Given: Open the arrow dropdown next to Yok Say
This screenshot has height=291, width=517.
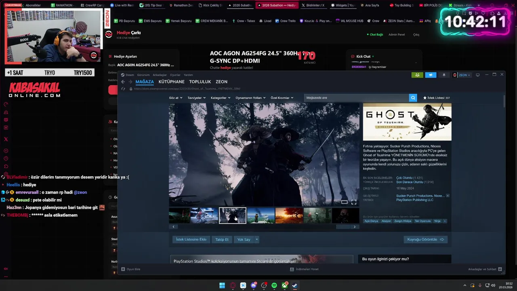Looking at the screenshot, I should coord(256,240).
